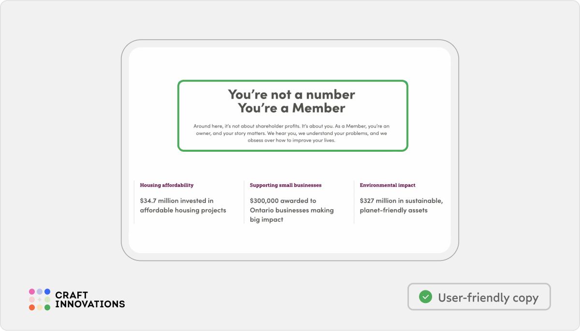Image resolution: width=580 pixels, height=331 pixels.
Task: Open the 'Supporting small businesses' heading
Action: coord(286,185)
